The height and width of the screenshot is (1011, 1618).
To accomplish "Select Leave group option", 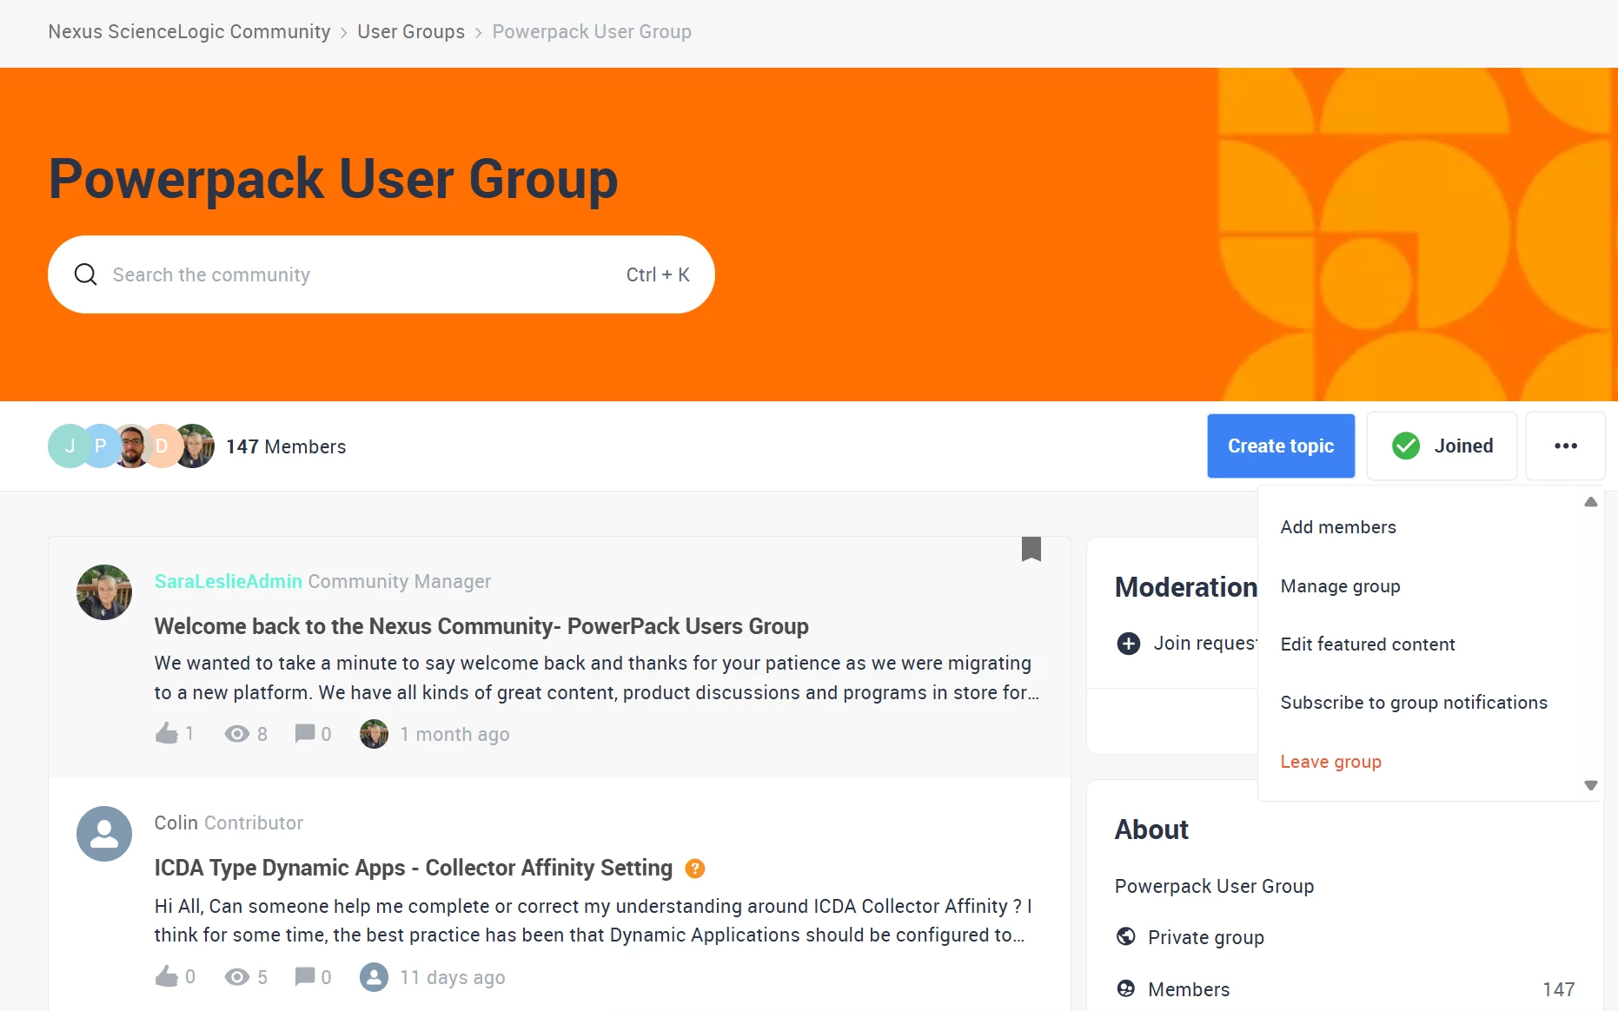I will (1330, 762).
